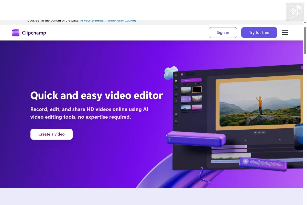Open the Privacy Statement link

pos(93,20)
